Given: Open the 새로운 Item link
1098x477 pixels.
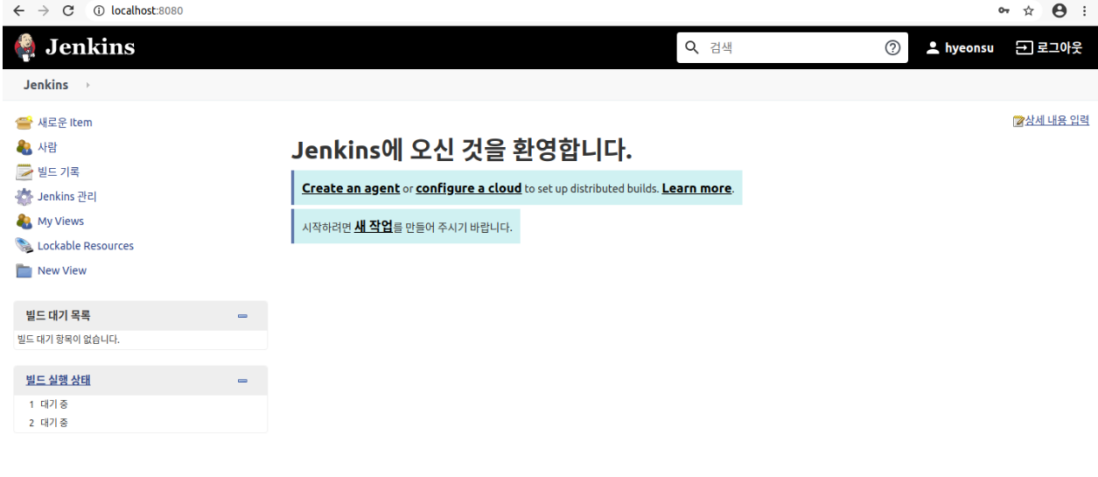Looking at the screenshot, I should click(x=65, y=123).
